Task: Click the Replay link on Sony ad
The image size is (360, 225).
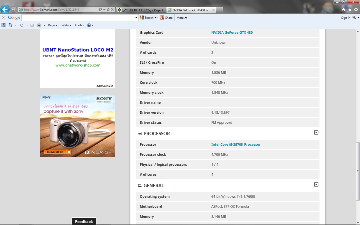Action: click(46, 97)
